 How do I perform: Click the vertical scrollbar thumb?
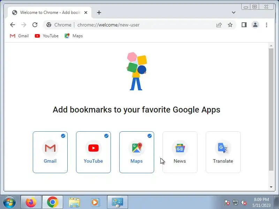[271, 109]
